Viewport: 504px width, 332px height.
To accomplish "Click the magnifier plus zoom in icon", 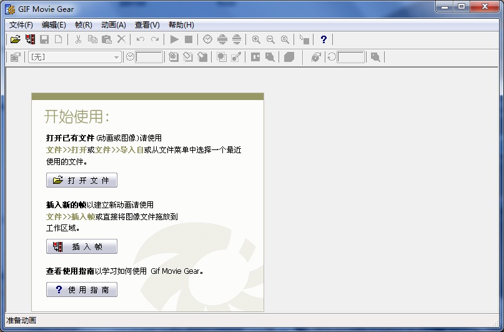I will (x=256, y=39).
